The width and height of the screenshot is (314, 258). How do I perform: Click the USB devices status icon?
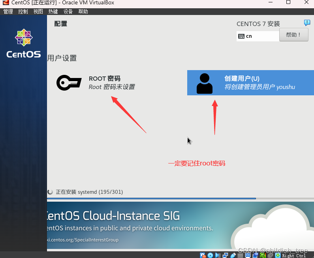click(x=233, y=255)
